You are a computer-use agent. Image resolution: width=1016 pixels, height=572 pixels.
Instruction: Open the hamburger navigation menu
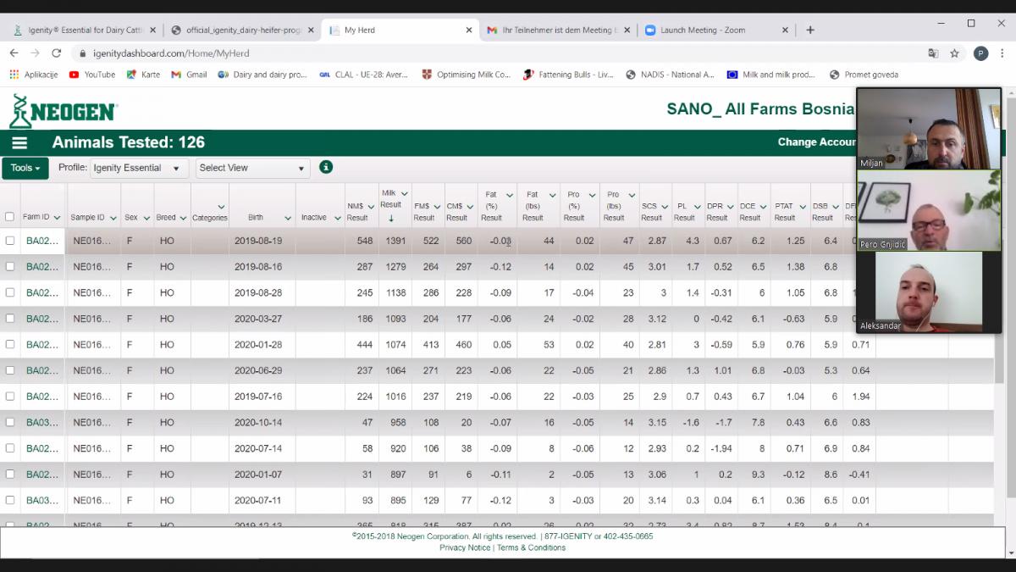click(x=19, y=142)
